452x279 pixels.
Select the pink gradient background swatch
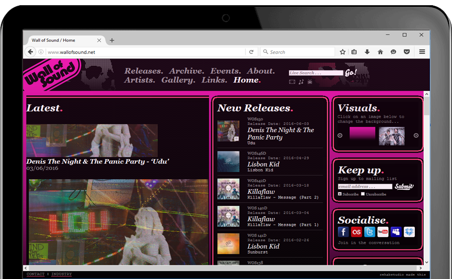[362, 134]
